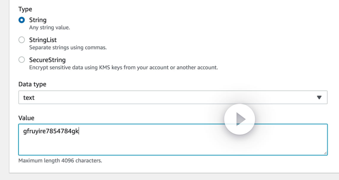Image resolution: width=339 pixels, height=180 pixels.
Task: Click the Data type dropdown arrow
Action: pos(319,98)
